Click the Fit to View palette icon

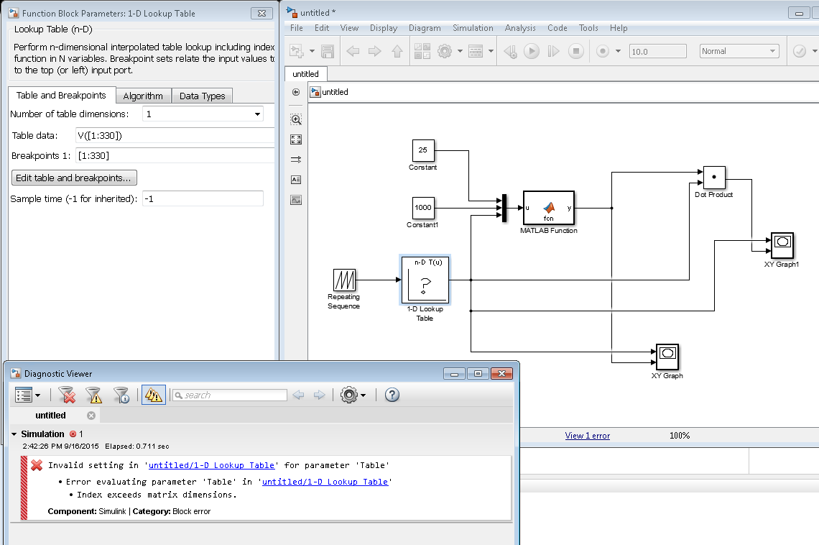[x=296, y=139]
